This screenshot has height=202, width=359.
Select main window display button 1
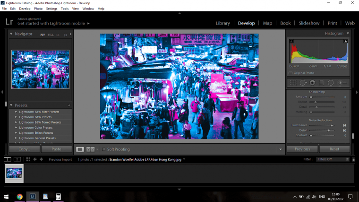click(8, 159)
